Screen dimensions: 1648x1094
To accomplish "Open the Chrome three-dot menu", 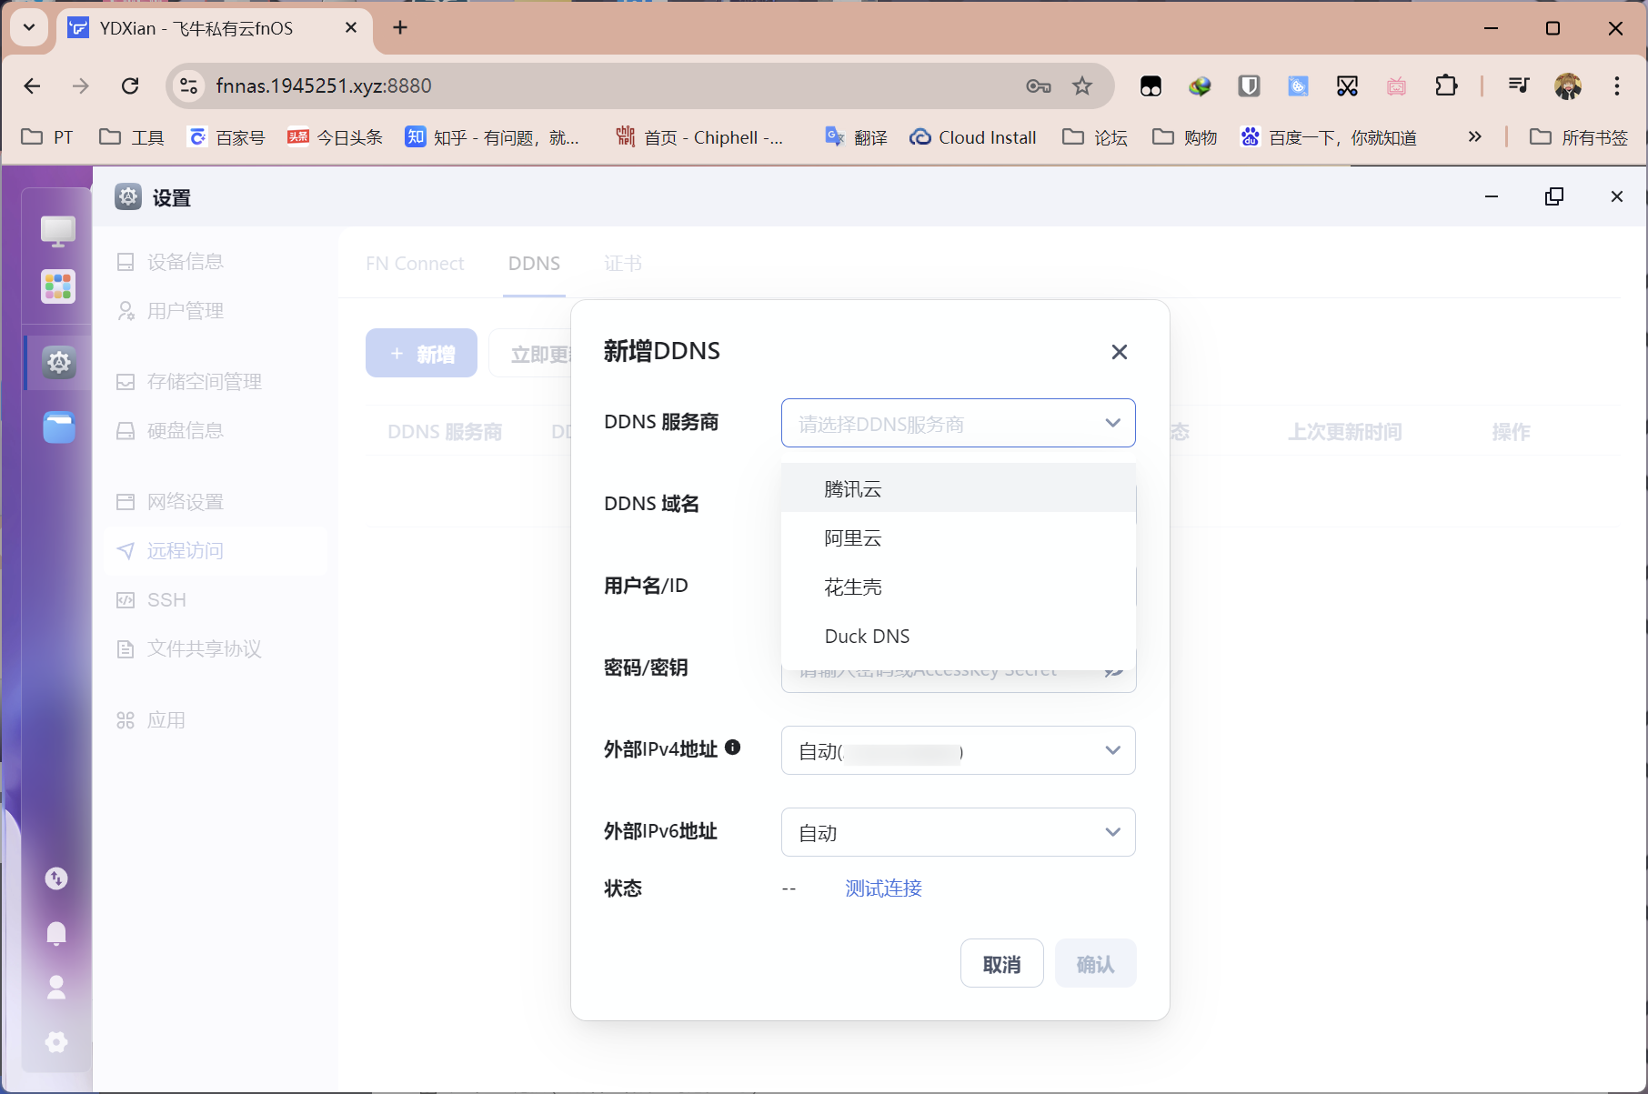I will click(x=1616, y=85).
